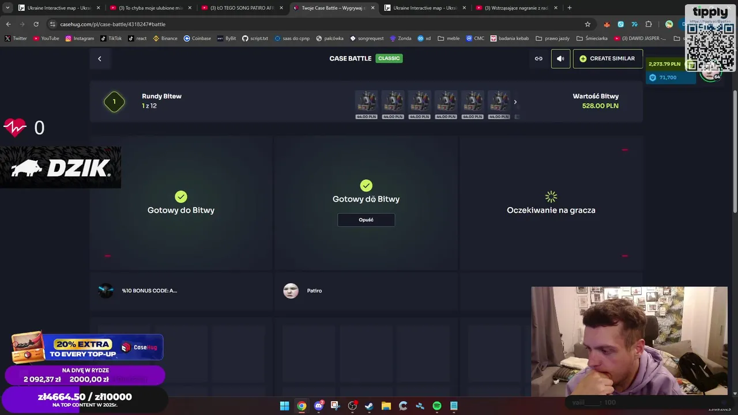Open the TikTok bookmark
Image resolution: width=738 pixels, height=415 pixels.
111,39
